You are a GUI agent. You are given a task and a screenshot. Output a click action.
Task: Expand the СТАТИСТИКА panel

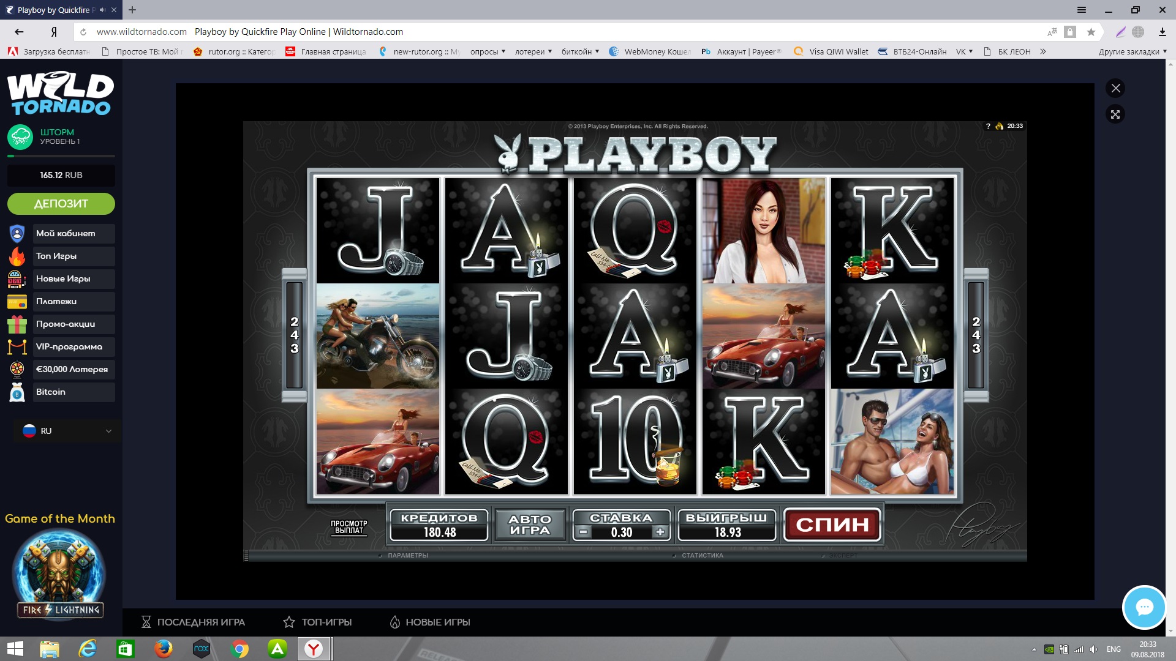coord(702,556)
